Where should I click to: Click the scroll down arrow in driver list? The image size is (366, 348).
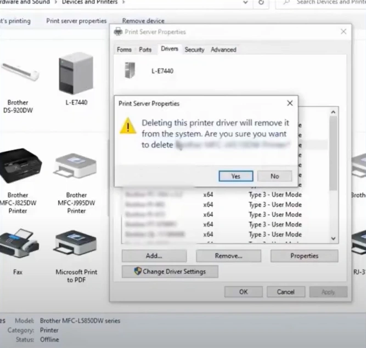click(333, 238)
